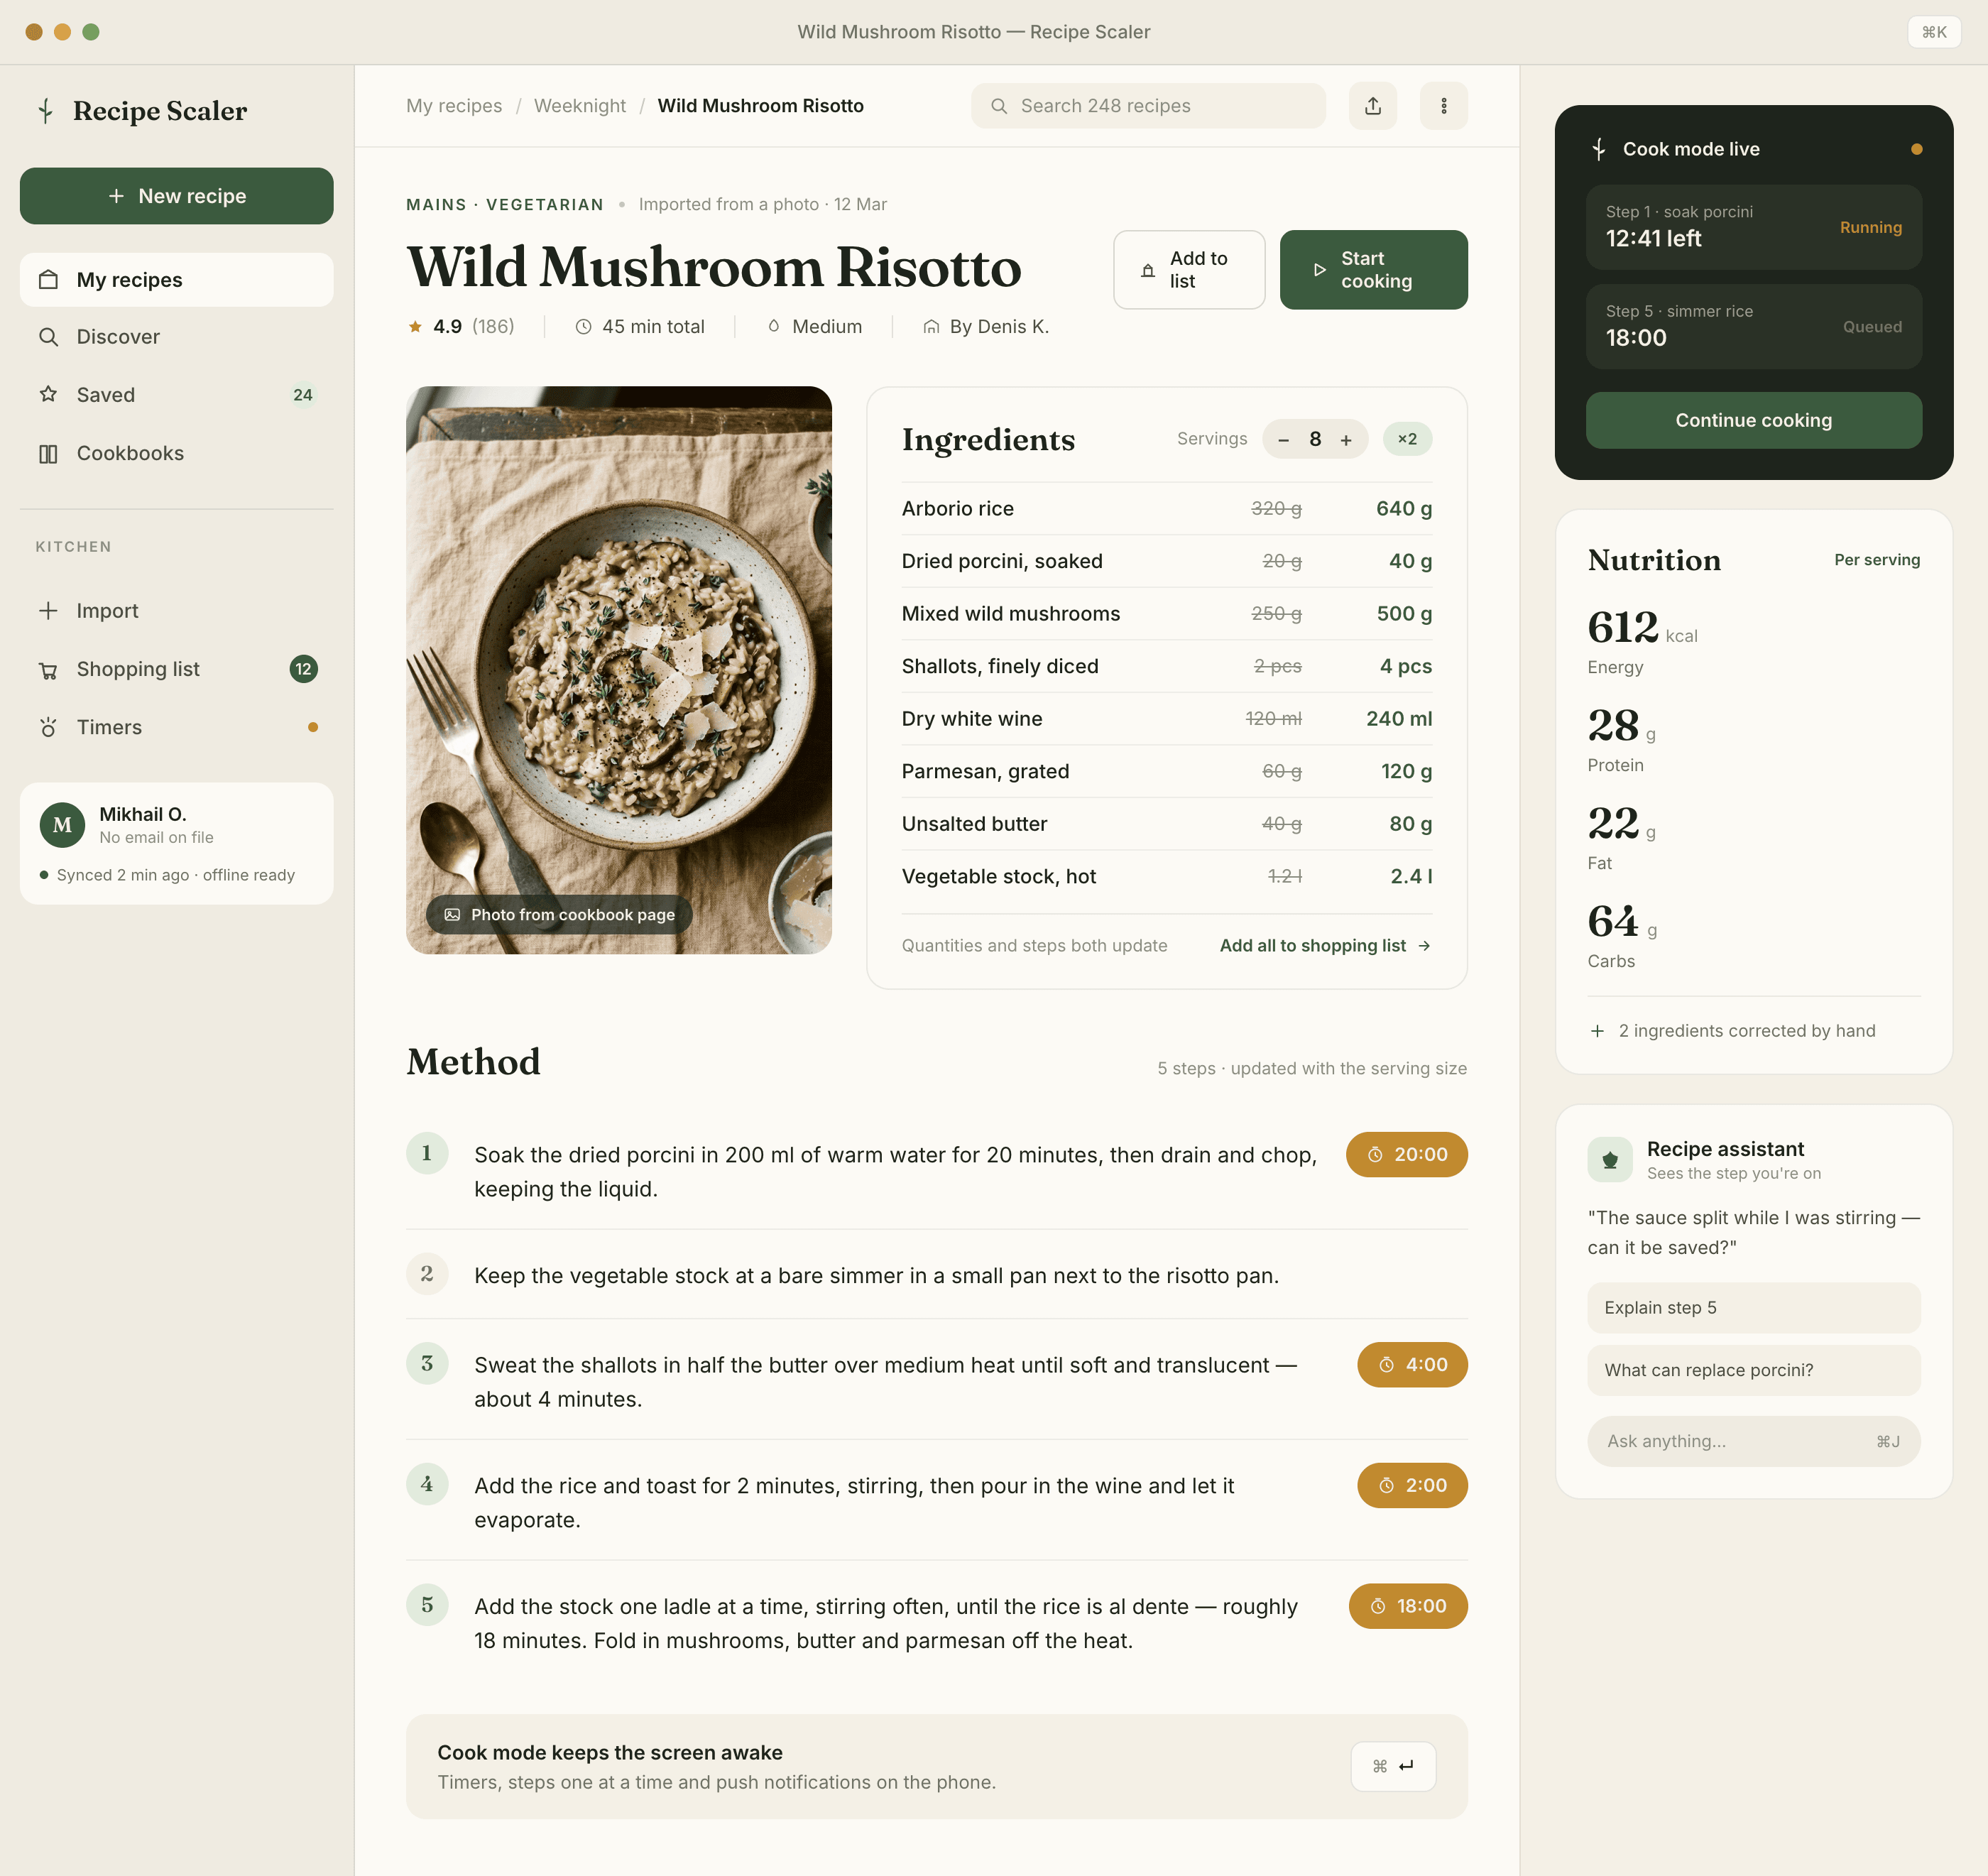This screenshot has height=1876, width=1988.
Task: Click the ⌘K command palette button
Action: coord(1933,32)
